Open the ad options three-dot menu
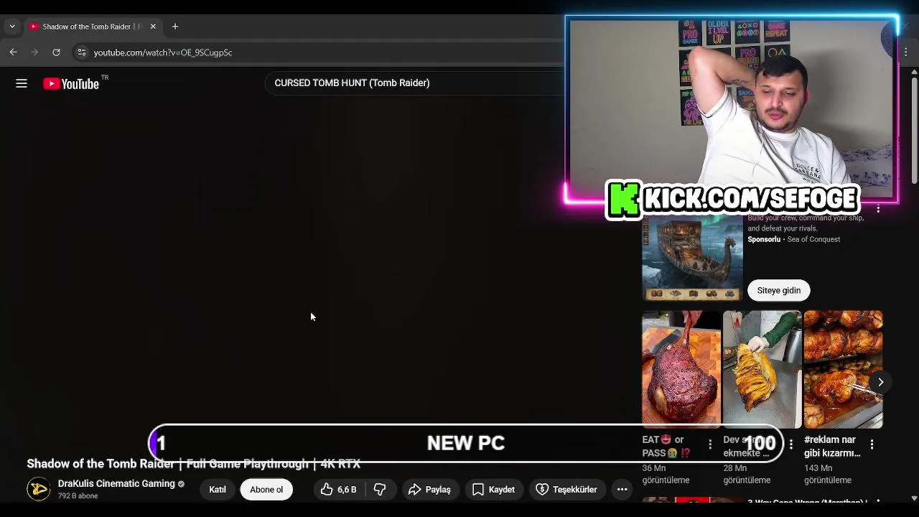The height and width of the screenshot is (517, 919). (x=878, y=209)
